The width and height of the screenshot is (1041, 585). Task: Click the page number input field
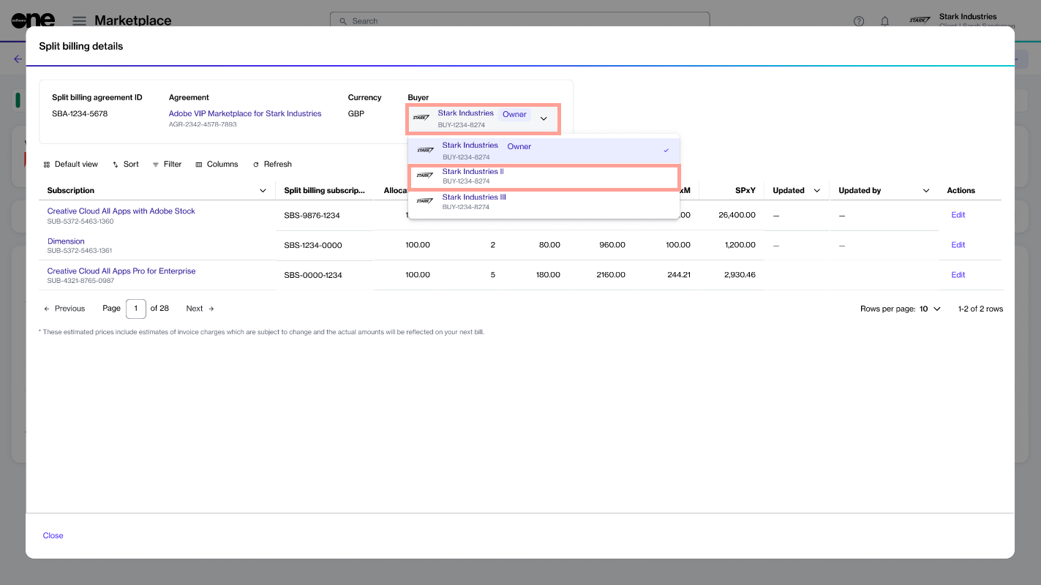coord(136,309)
